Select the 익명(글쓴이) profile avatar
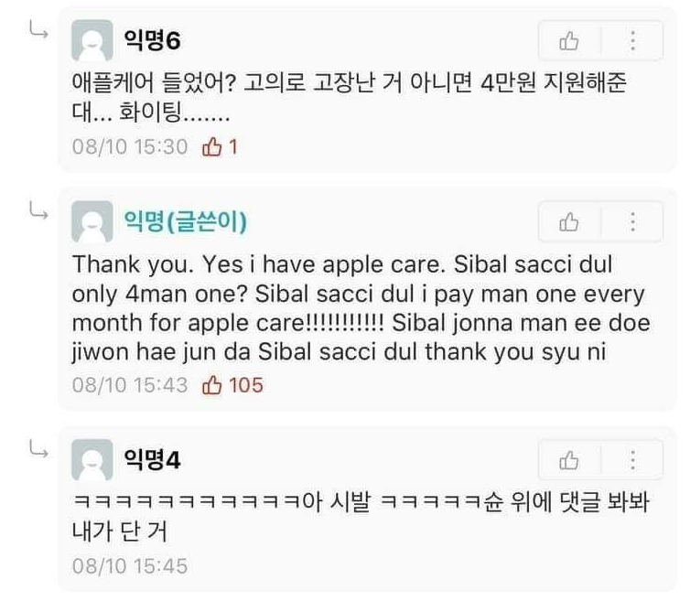Viewport: 690px width, 612px height. point(92,222)
